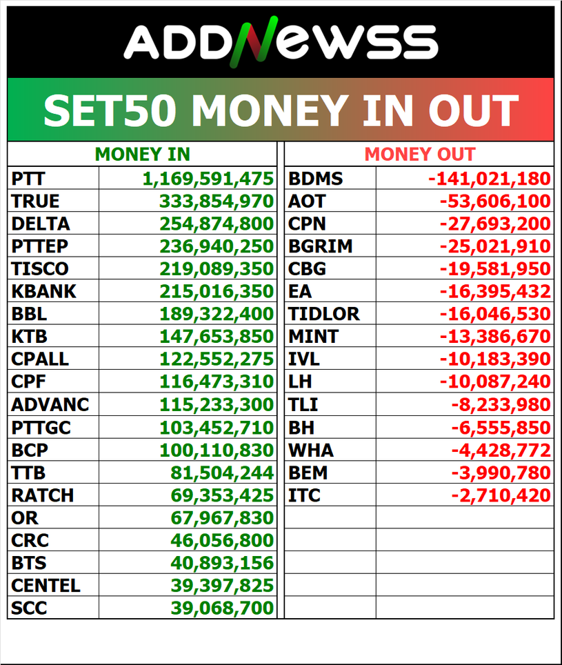
Task: Click the SCC ticker cell
Action: (29, 608)
